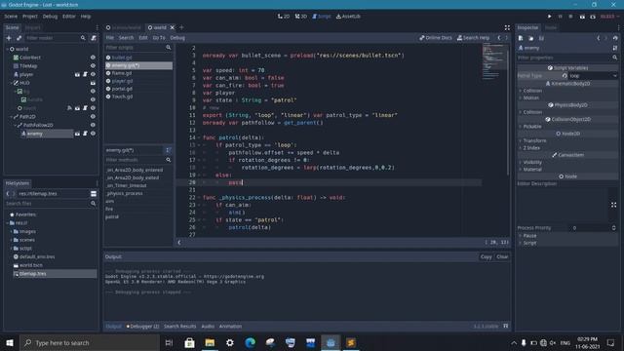Click the pause scene button
This screenshot has width=624, height=351.
point(561,17)
